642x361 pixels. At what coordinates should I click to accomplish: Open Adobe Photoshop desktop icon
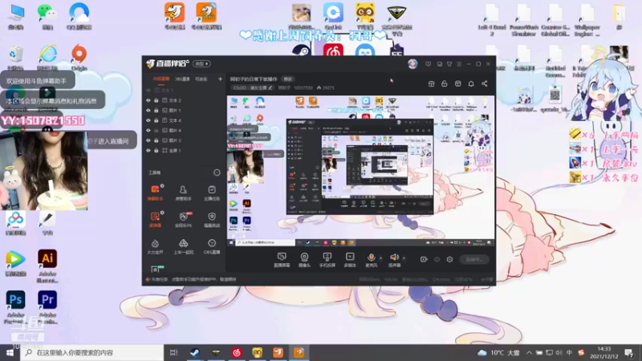pos(15,307)
